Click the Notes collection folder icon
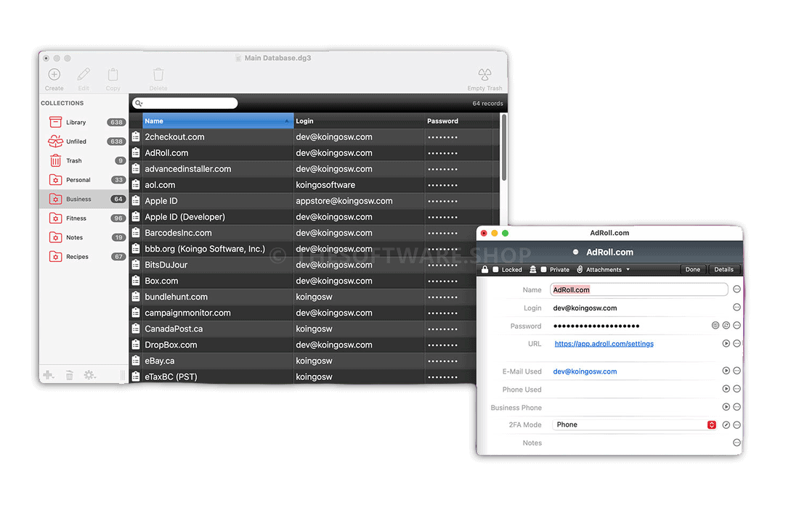 [x=55, y=237]
